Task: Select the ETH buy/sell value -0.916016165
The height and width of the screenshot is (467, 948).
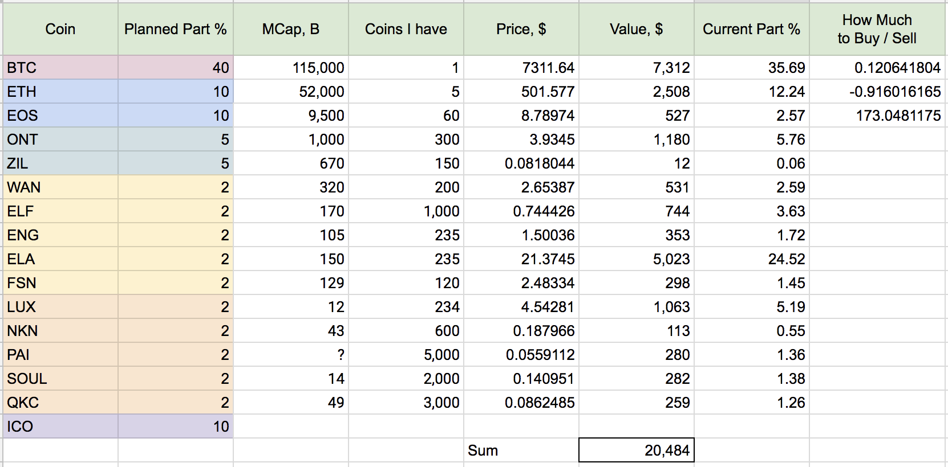Action: (877, 92)
